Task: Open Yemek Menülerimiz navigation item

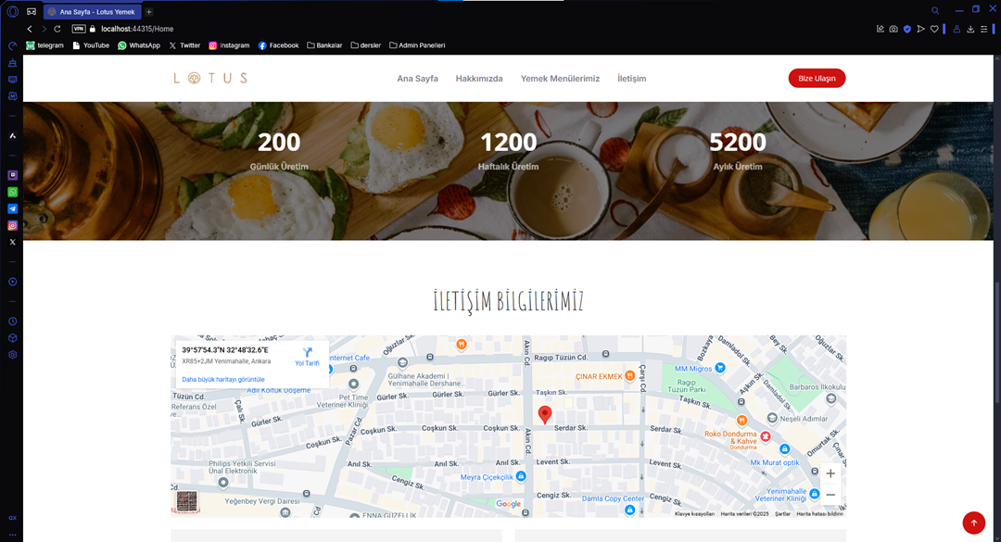Action: [560, 79]
